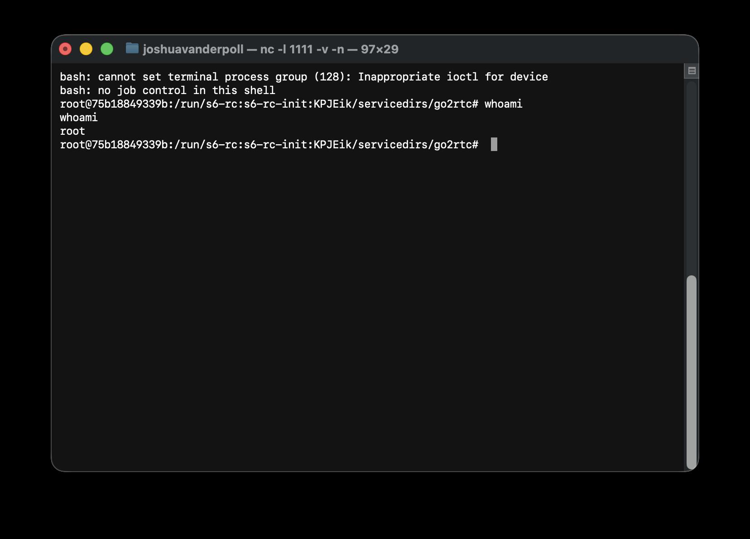750x539 pixels.
Task: Click the scrollbar track above the thumb
Action: [691, 178]
